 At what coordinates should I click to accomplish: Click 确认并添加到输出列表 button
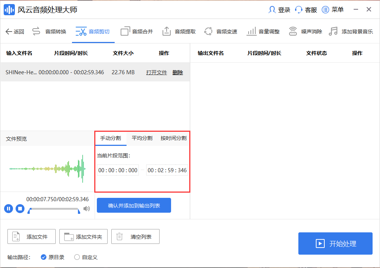coord(134,206)
